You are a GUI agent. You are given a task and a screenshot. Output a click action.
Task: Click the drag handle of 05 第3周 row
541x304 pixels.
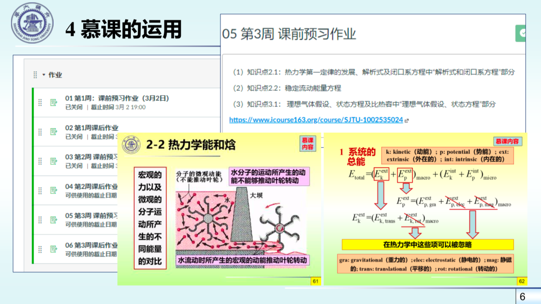40,220
